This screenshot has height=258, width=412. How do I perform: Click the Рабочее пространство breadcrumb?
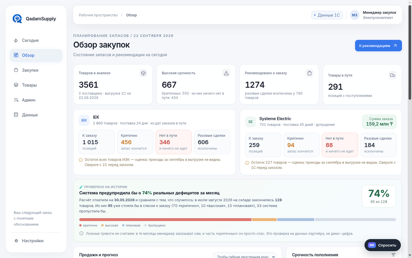[98, 15]
